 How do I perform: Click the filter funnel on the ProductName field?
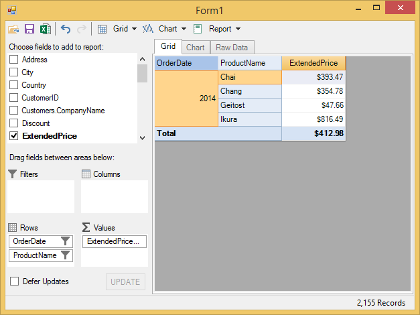point(65,255)
